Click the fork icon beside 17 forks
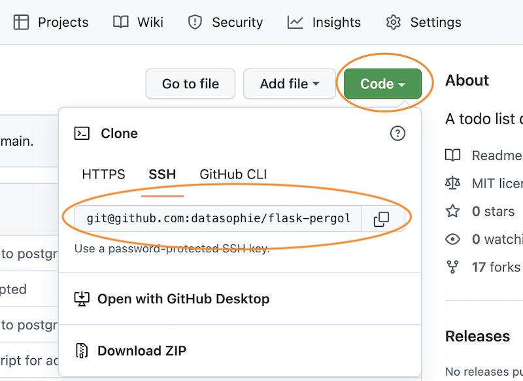 pyautogui.click(x=452, y=267)
